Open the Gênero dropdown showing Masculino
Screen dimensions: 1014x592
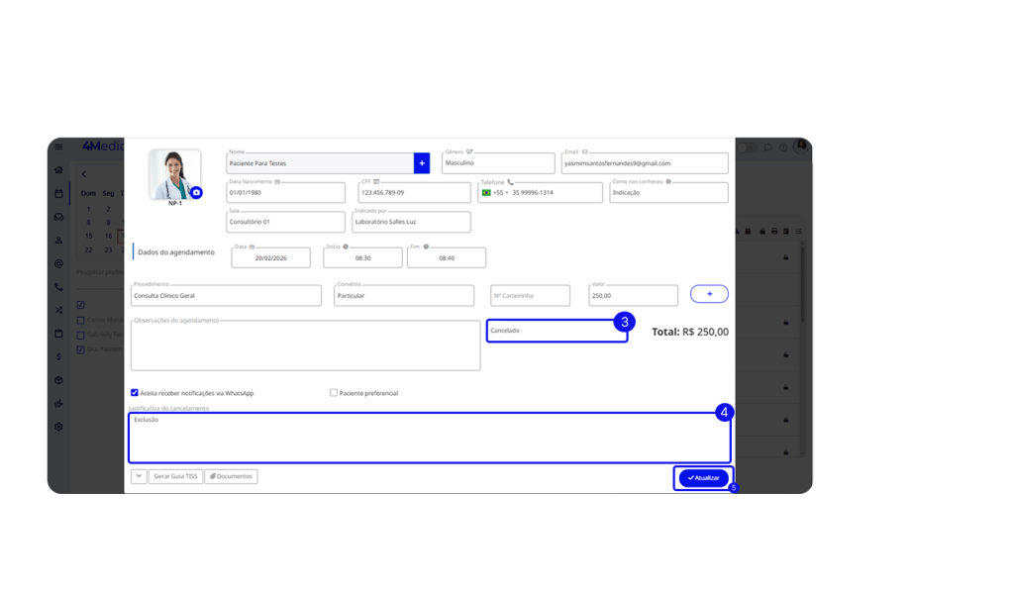pos(498,163)
